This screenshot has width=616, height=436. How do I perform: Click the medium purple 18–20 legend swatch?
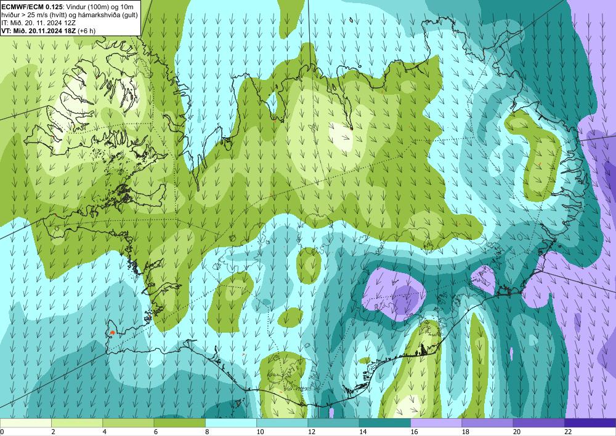487,423
